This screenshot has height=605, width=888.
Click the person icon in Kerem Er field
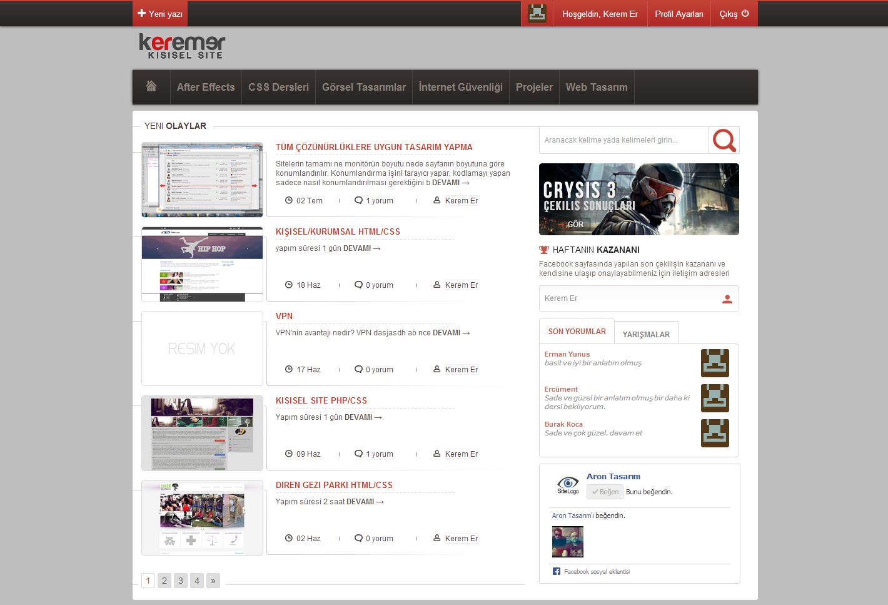[727, 299]
